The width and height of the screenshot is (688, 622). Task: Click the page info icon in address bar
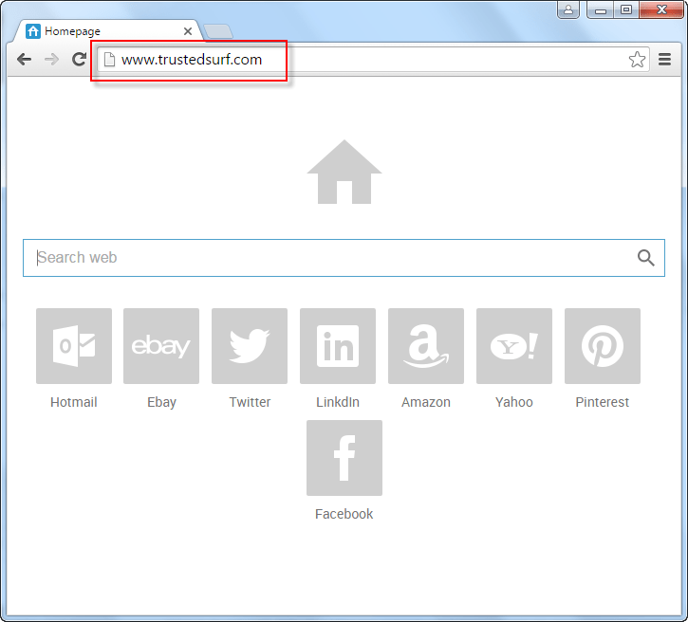[x=109, y=59]
